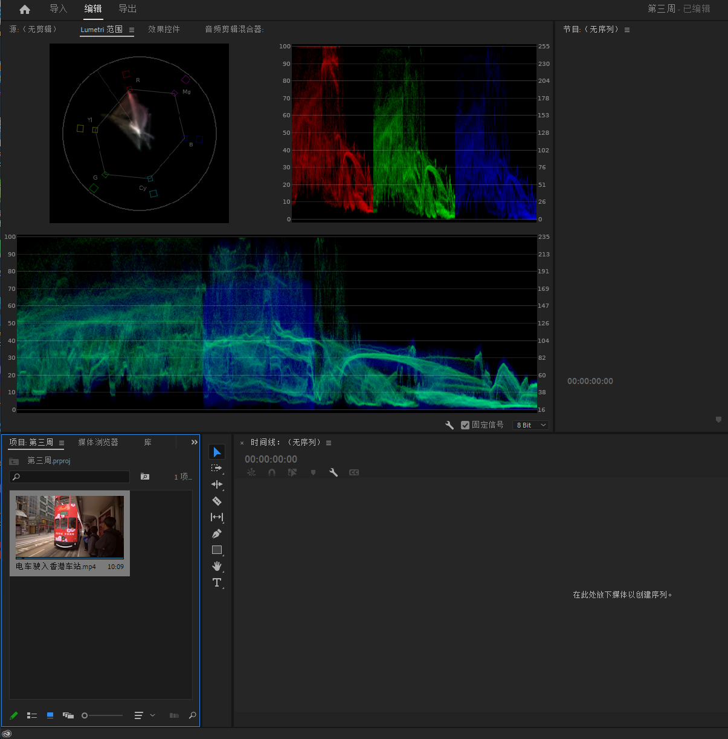
Task: Open the 8 Bit dropdown
Action: [x=531, y=425]
